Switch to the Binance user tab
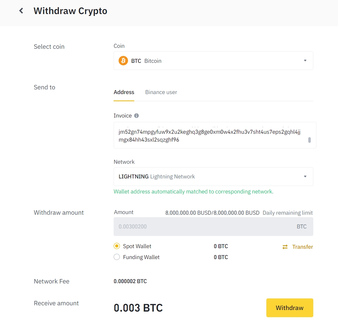The width and height of the screenshot is (338, 330). point(161,92)
